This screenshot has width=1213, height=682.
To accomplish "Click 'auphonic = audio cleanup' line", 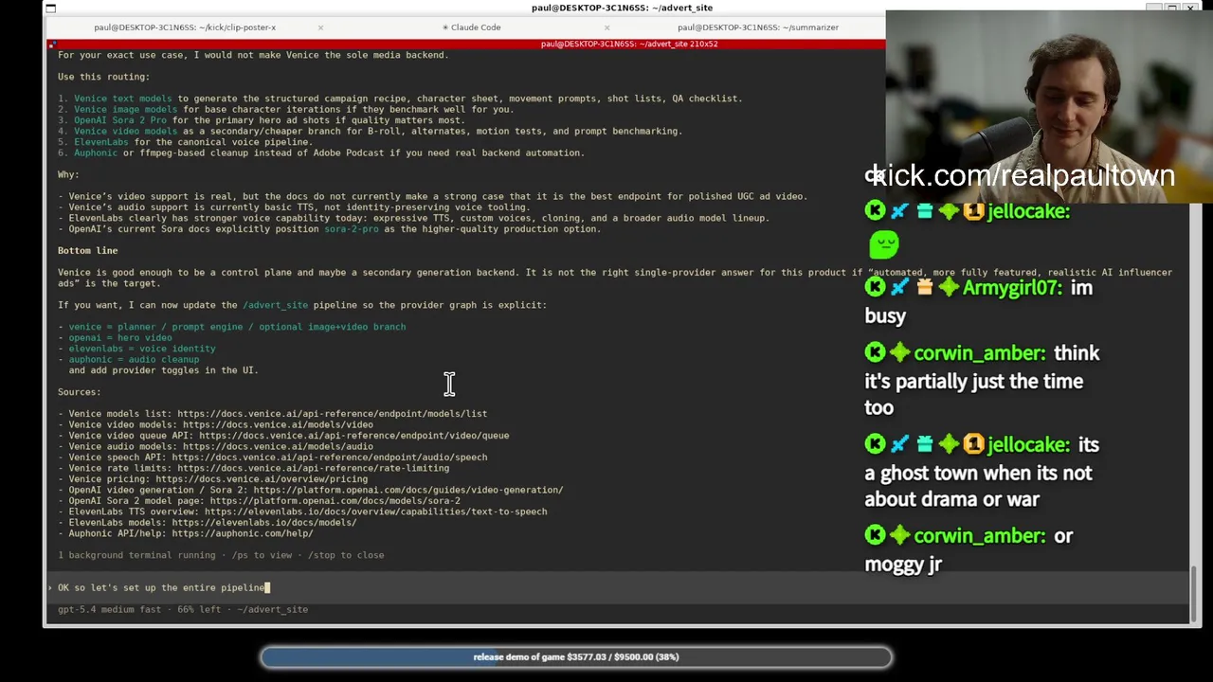I will (x=134, y=360).
